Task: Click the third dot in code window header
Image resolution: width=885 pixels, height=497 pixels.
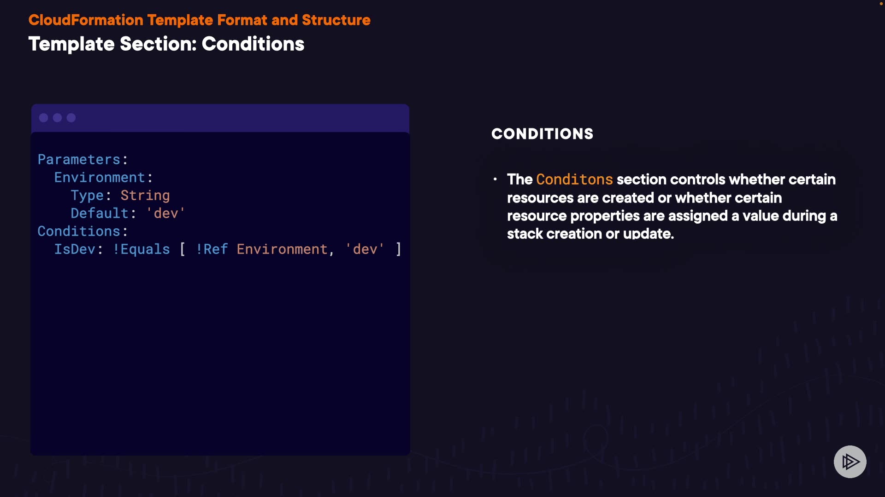Action: point(71,118)
